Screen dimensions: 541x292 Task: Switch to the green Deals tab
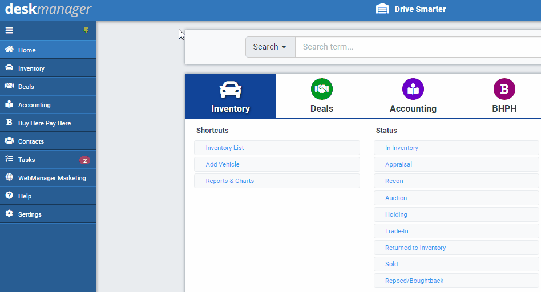click(322, 96)
